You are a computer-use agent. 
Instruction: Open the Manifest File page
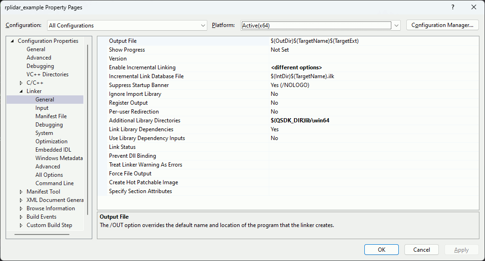tap(51, 116)
